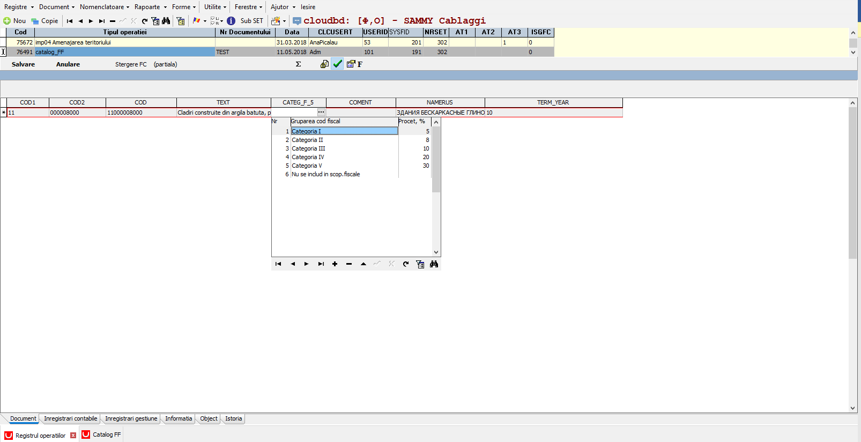Screen dimensions: 861x442
Task: Click the binoculars search icon in main toolbar
Action: click(166, 21)
